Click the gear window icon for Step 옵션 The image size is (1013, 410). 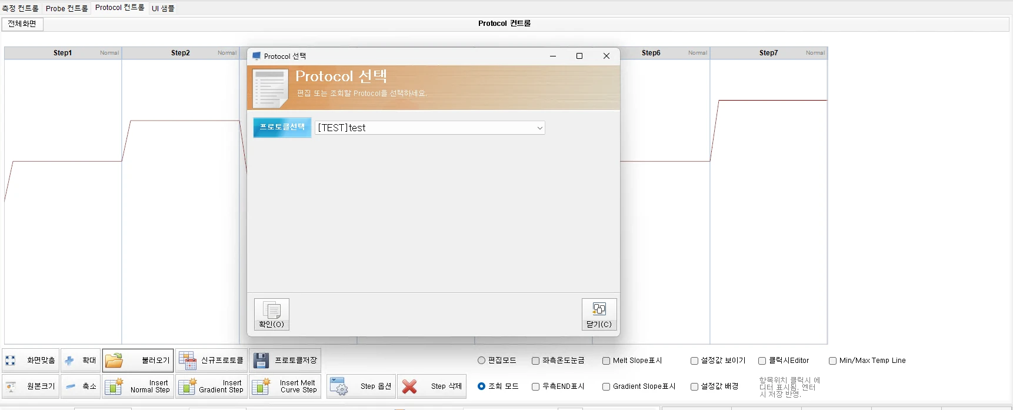click(339, 386)
